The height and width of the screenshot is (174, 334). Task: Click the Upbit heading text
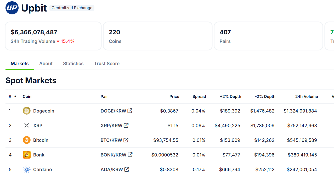[x=34, y=8]
